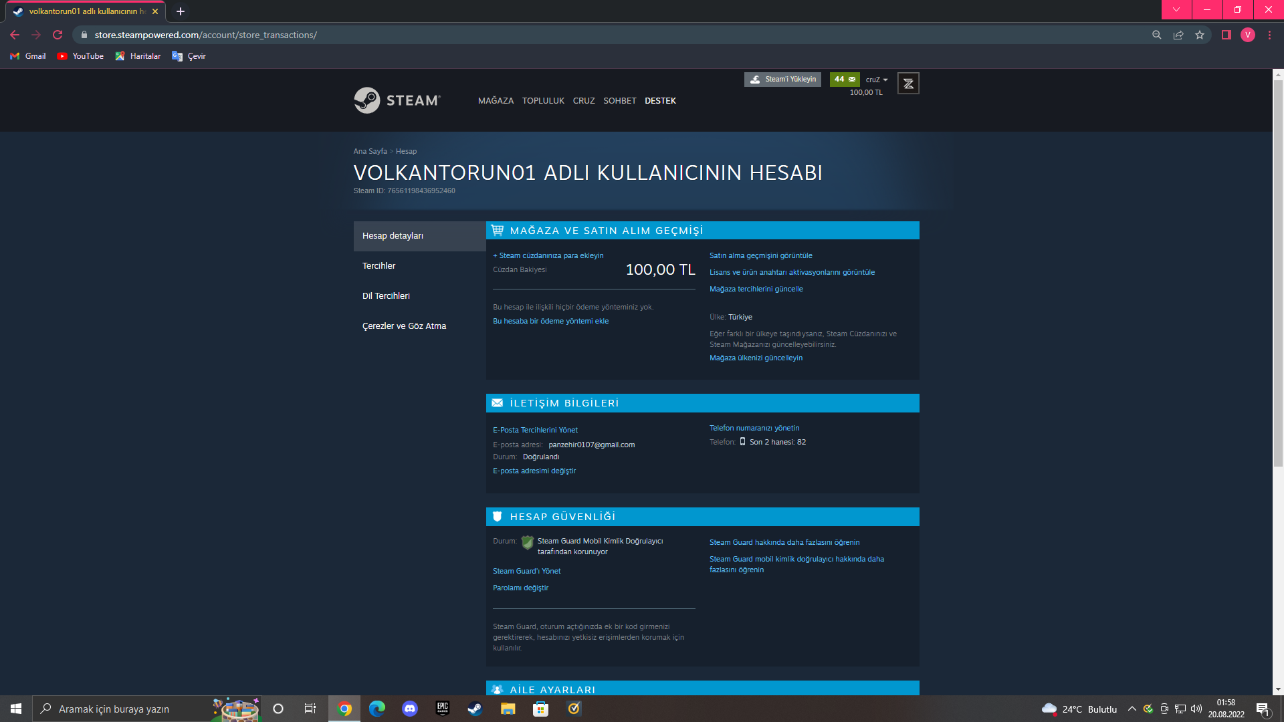
Task: Open Epic Games Launcher from taskbar
Action: click(443, 709)
